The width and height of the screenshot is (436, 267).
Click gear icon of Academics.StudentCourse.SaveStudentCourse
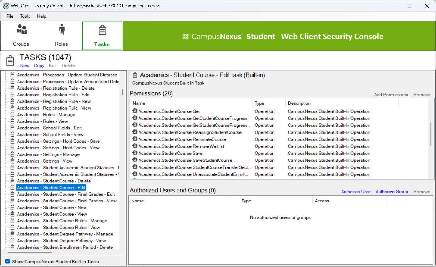[x=135, y=160]
